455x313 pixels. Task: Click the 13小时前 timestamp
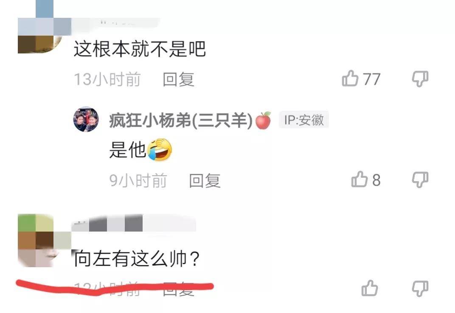click(107, 79)
